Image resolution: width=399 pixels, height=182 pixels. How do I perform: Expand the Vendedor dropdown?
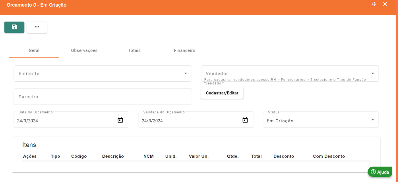372,74
